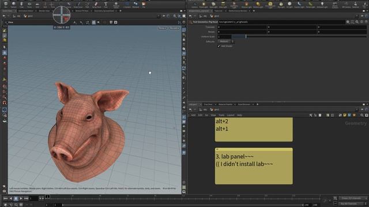Screen dimensions: 369x207
Task: Open the network editor Layout menu
Action: pyautogui.click(x=231, y=115)
